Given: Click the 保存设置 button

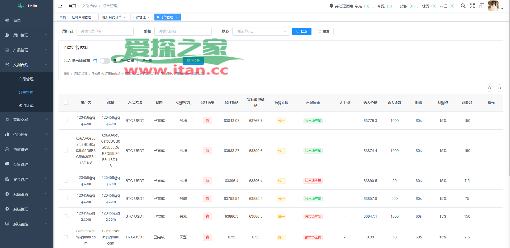Looking at the screenshot, I should [x=193, y=61].
